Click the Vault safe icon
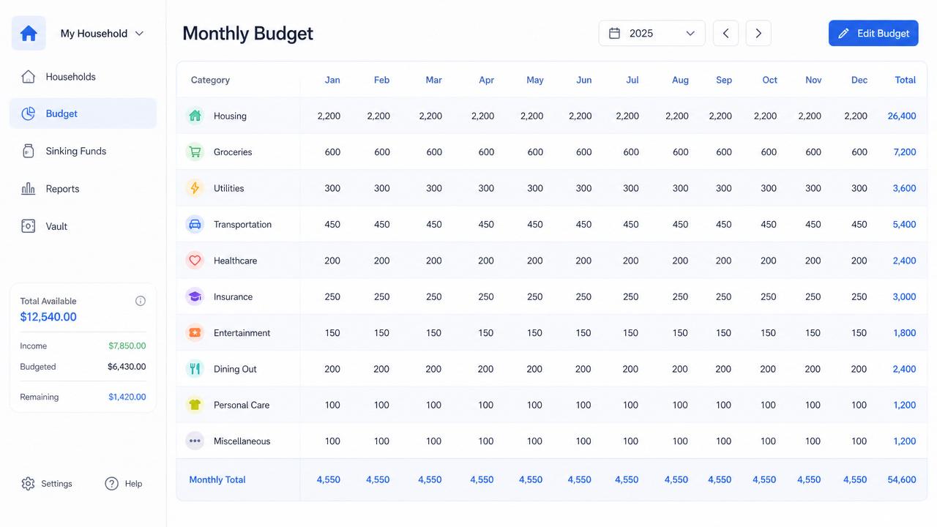Screen dimensions: 937x527 coord(28,226)
